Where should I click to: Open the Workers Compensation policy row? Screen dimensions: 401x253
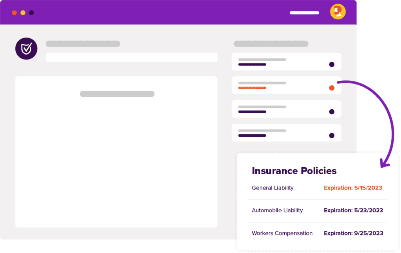click(x=317, y=233)
